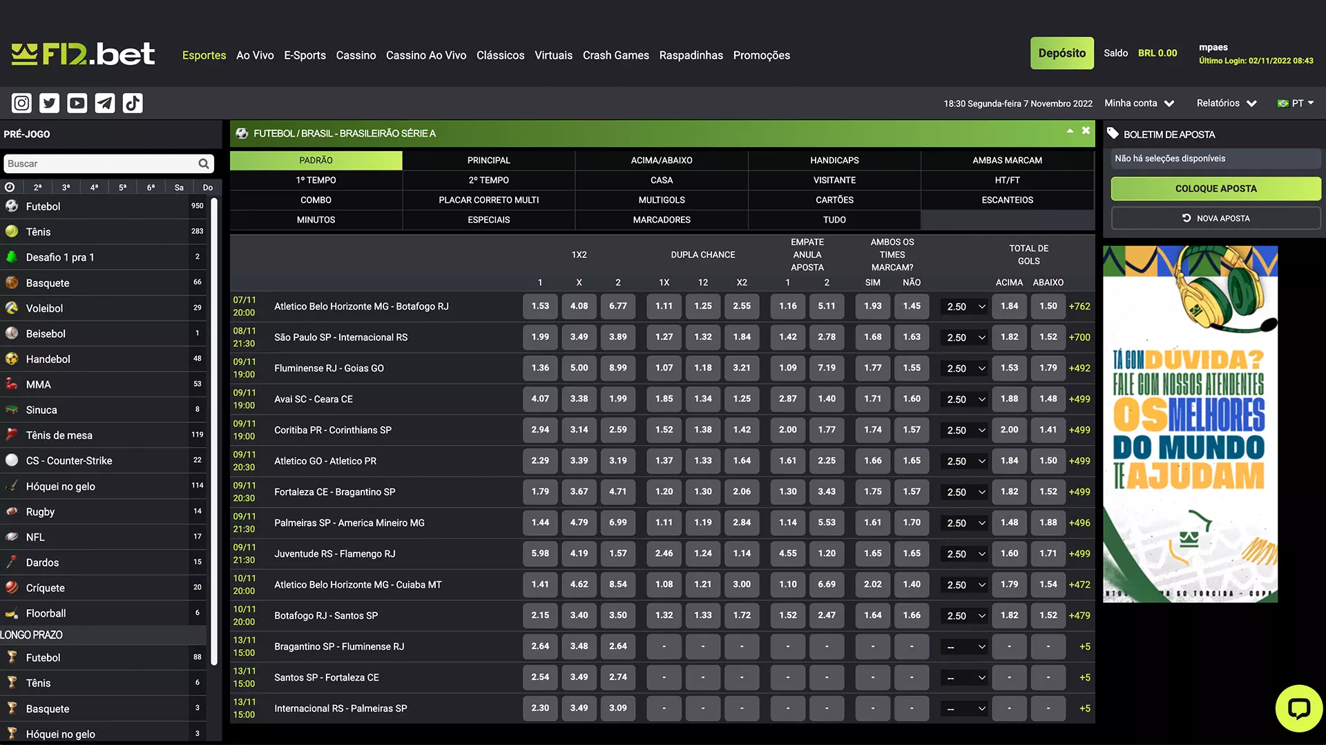Switch to the ESCANTEIOS tab

click(x=1008, y=200)
